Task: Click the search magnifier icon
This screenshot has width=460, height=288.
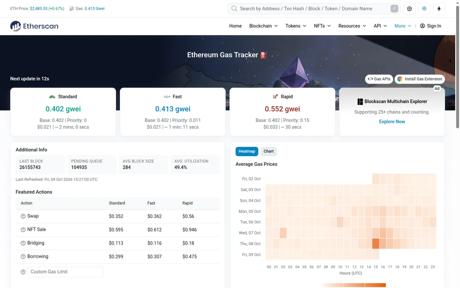Action: (x=234, y=8)
